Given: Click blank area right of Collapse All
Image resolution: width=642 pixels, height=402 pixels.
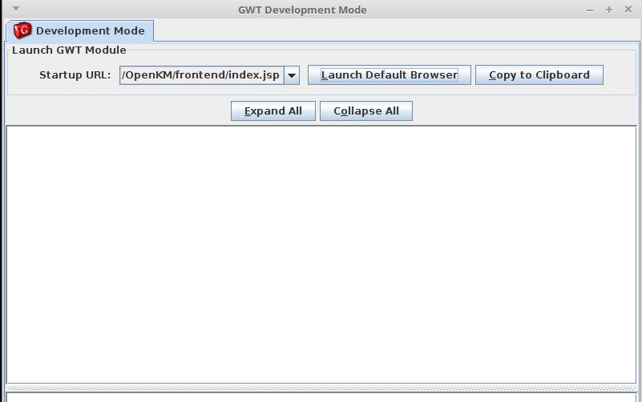Looking at the screenshot, I should 521,111.
